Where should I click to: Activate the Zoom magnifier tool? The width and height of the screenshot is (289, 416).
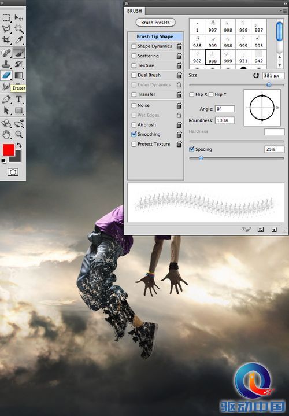point(19,134)
